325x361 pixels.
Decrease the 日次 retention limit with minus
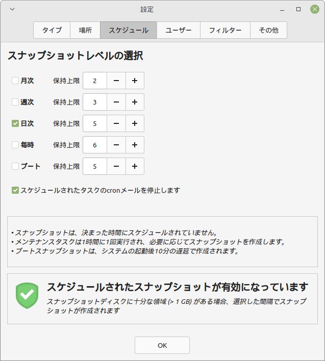(116, 123)
